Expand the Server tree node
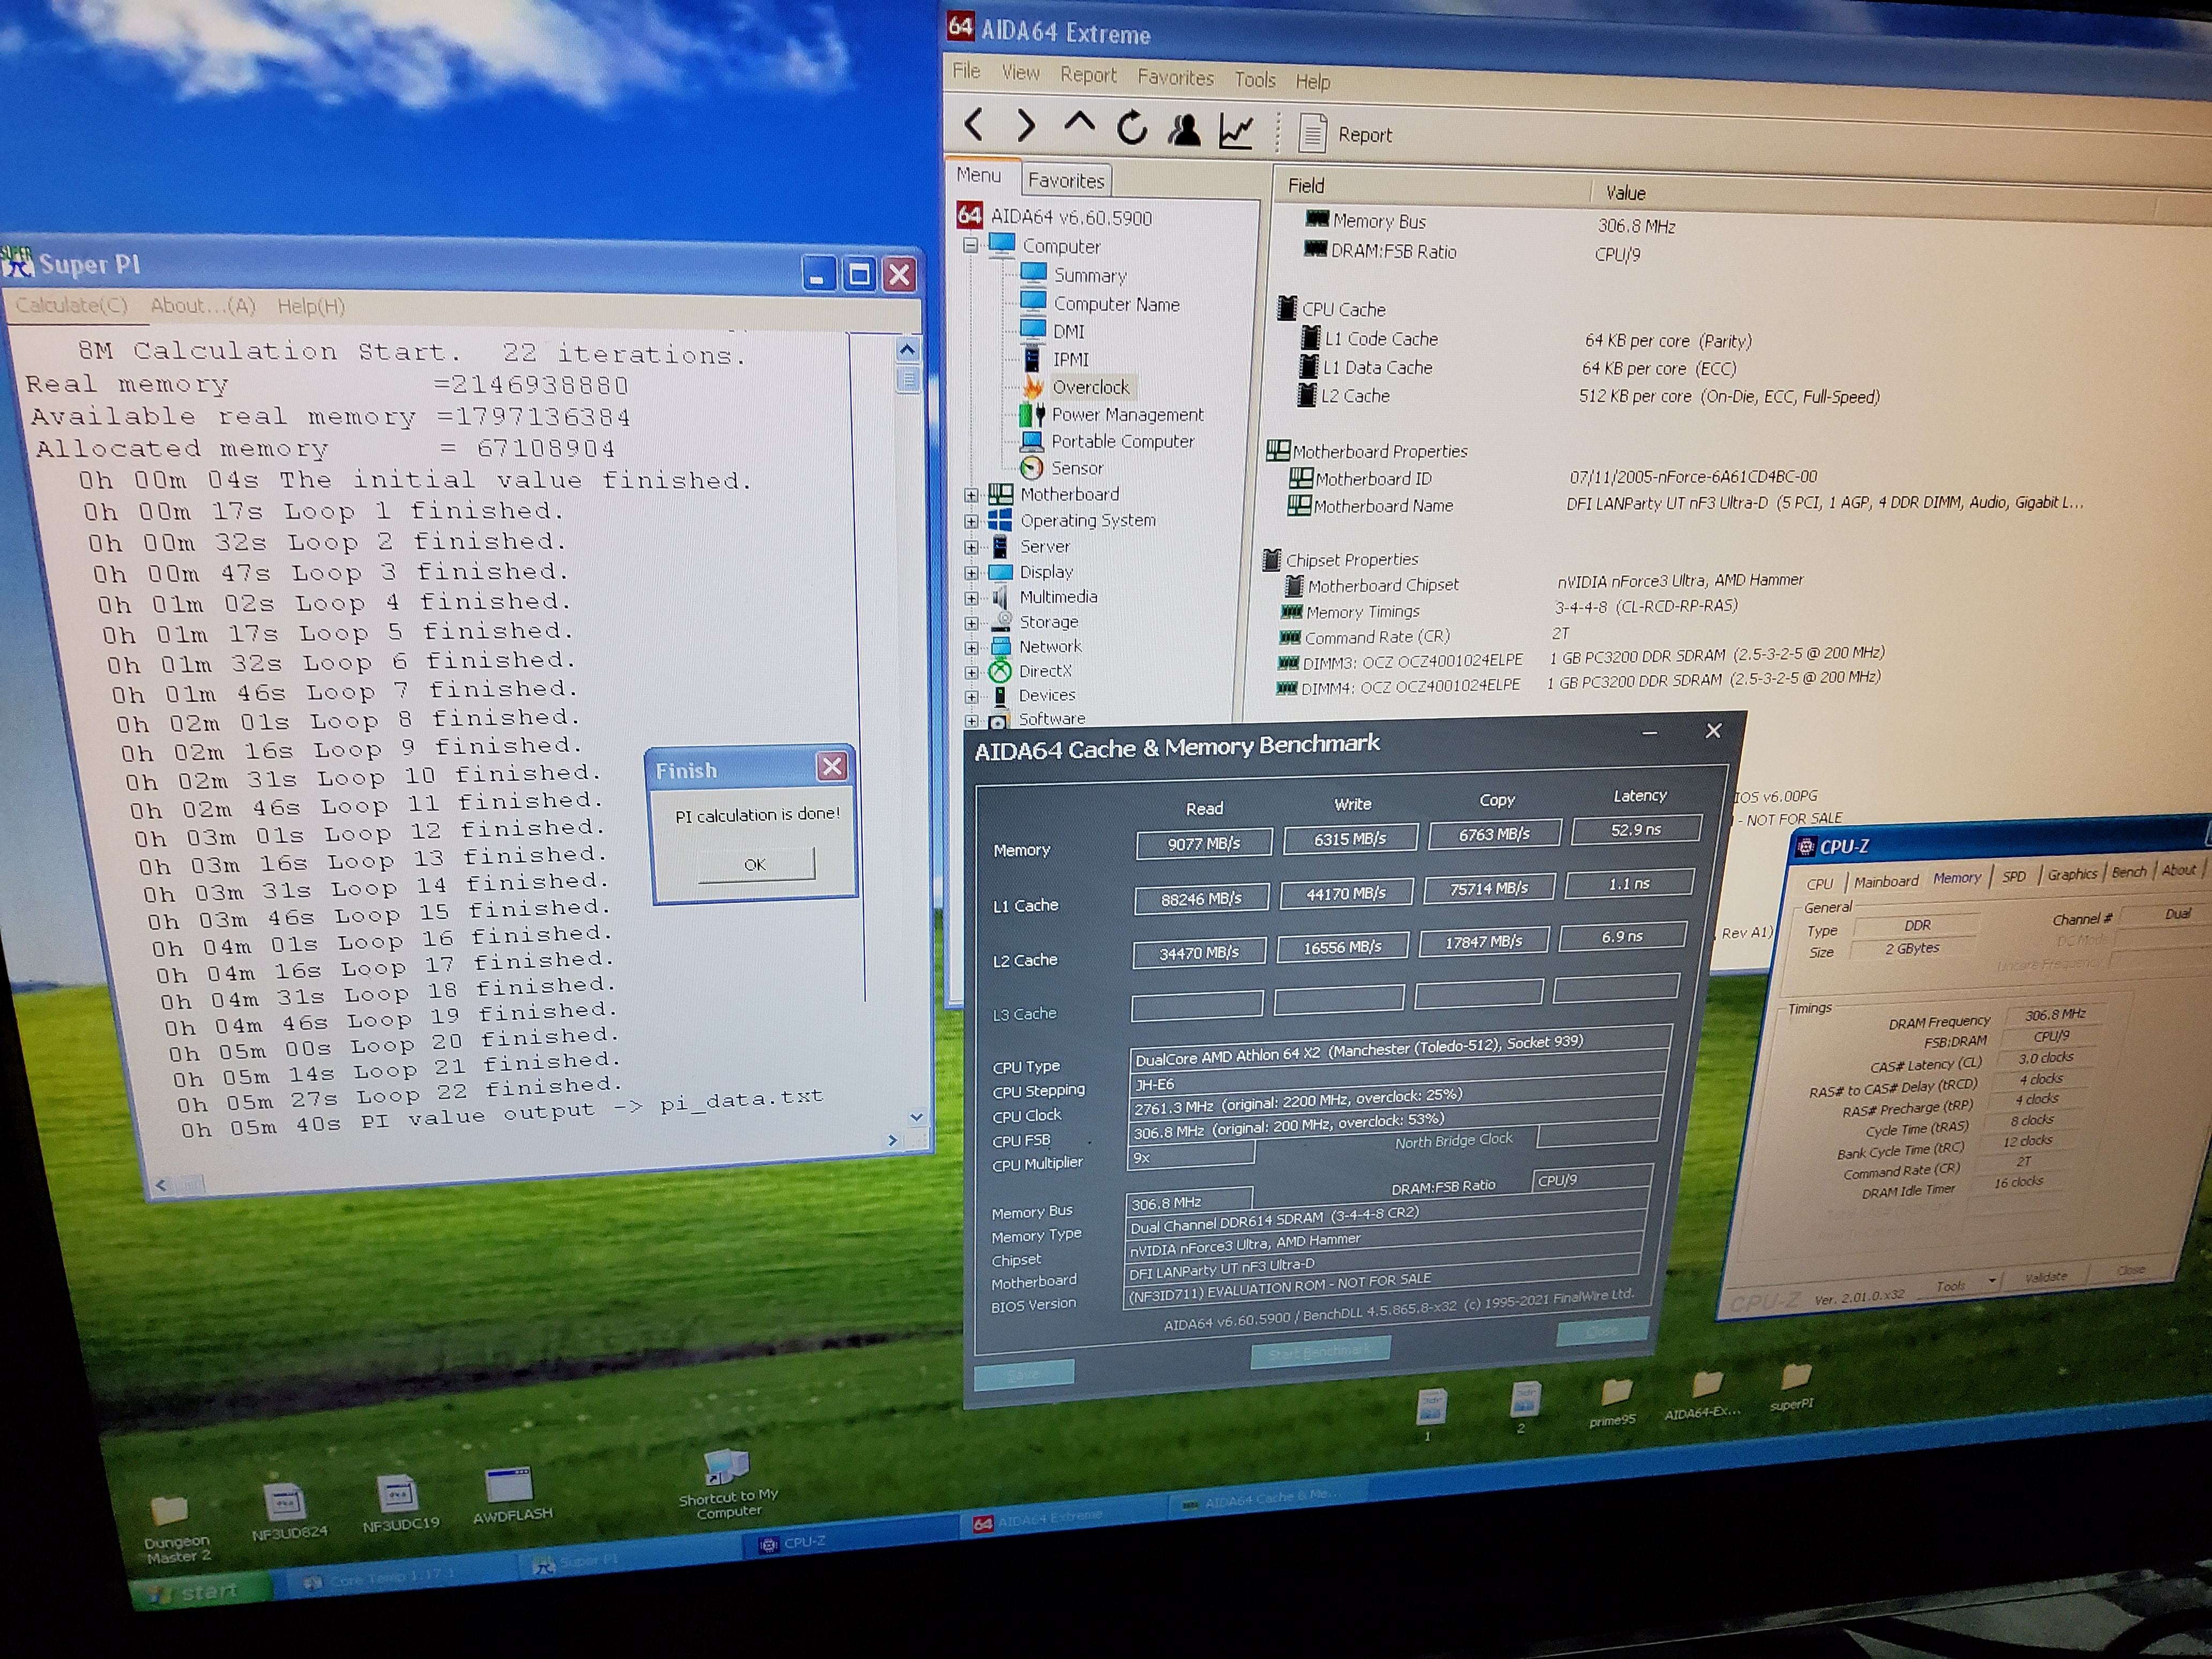Image resolution: width=2212 pixels, height=1659 pixels. pos(971,547)
